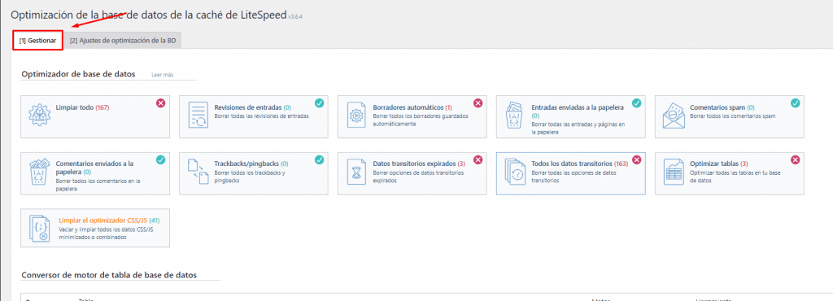833x301 pixels.
Task: Click the Revisiones de entradas document icon
Action: coord(198,116)
